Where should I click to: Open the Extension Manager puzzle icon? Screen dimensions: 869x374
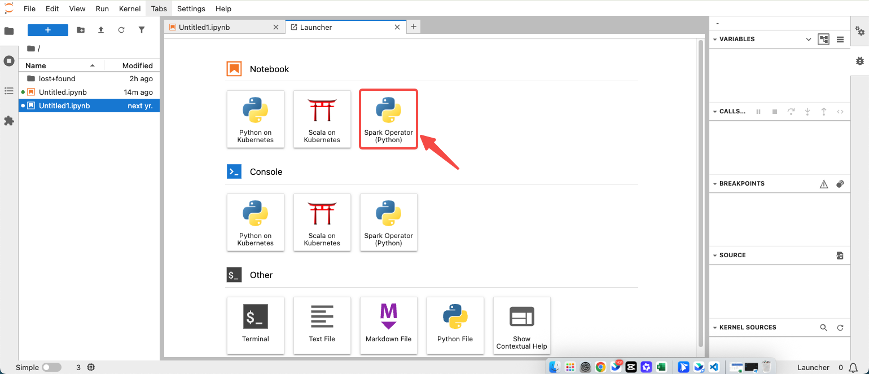(x=9, y=121)
